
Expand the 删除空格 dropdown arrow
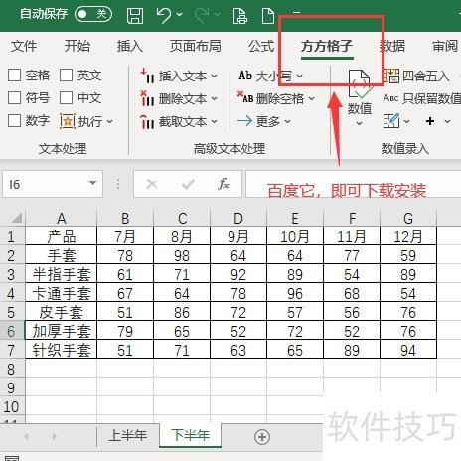point(311,98)
